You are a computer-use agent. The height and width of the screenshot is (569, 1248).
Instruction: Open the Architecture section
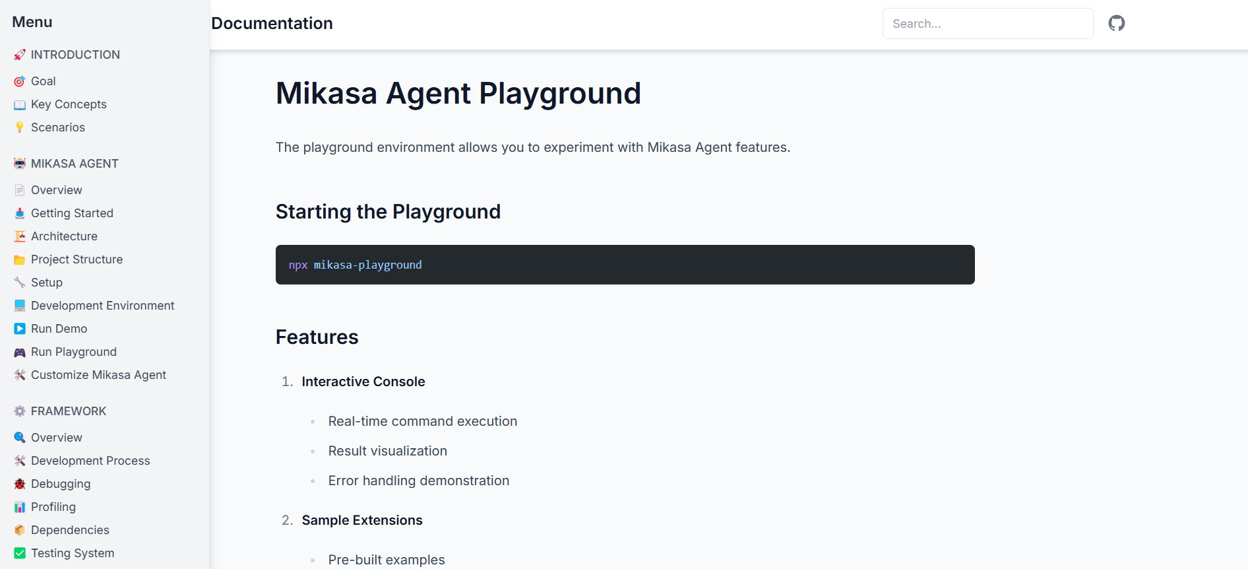pyautogui.click(x=64, y=236)
